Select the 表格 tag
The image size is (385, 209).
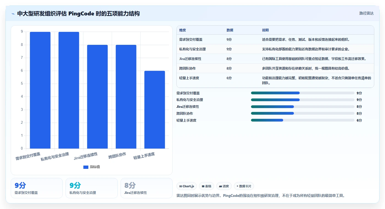[x=206, y=186]
